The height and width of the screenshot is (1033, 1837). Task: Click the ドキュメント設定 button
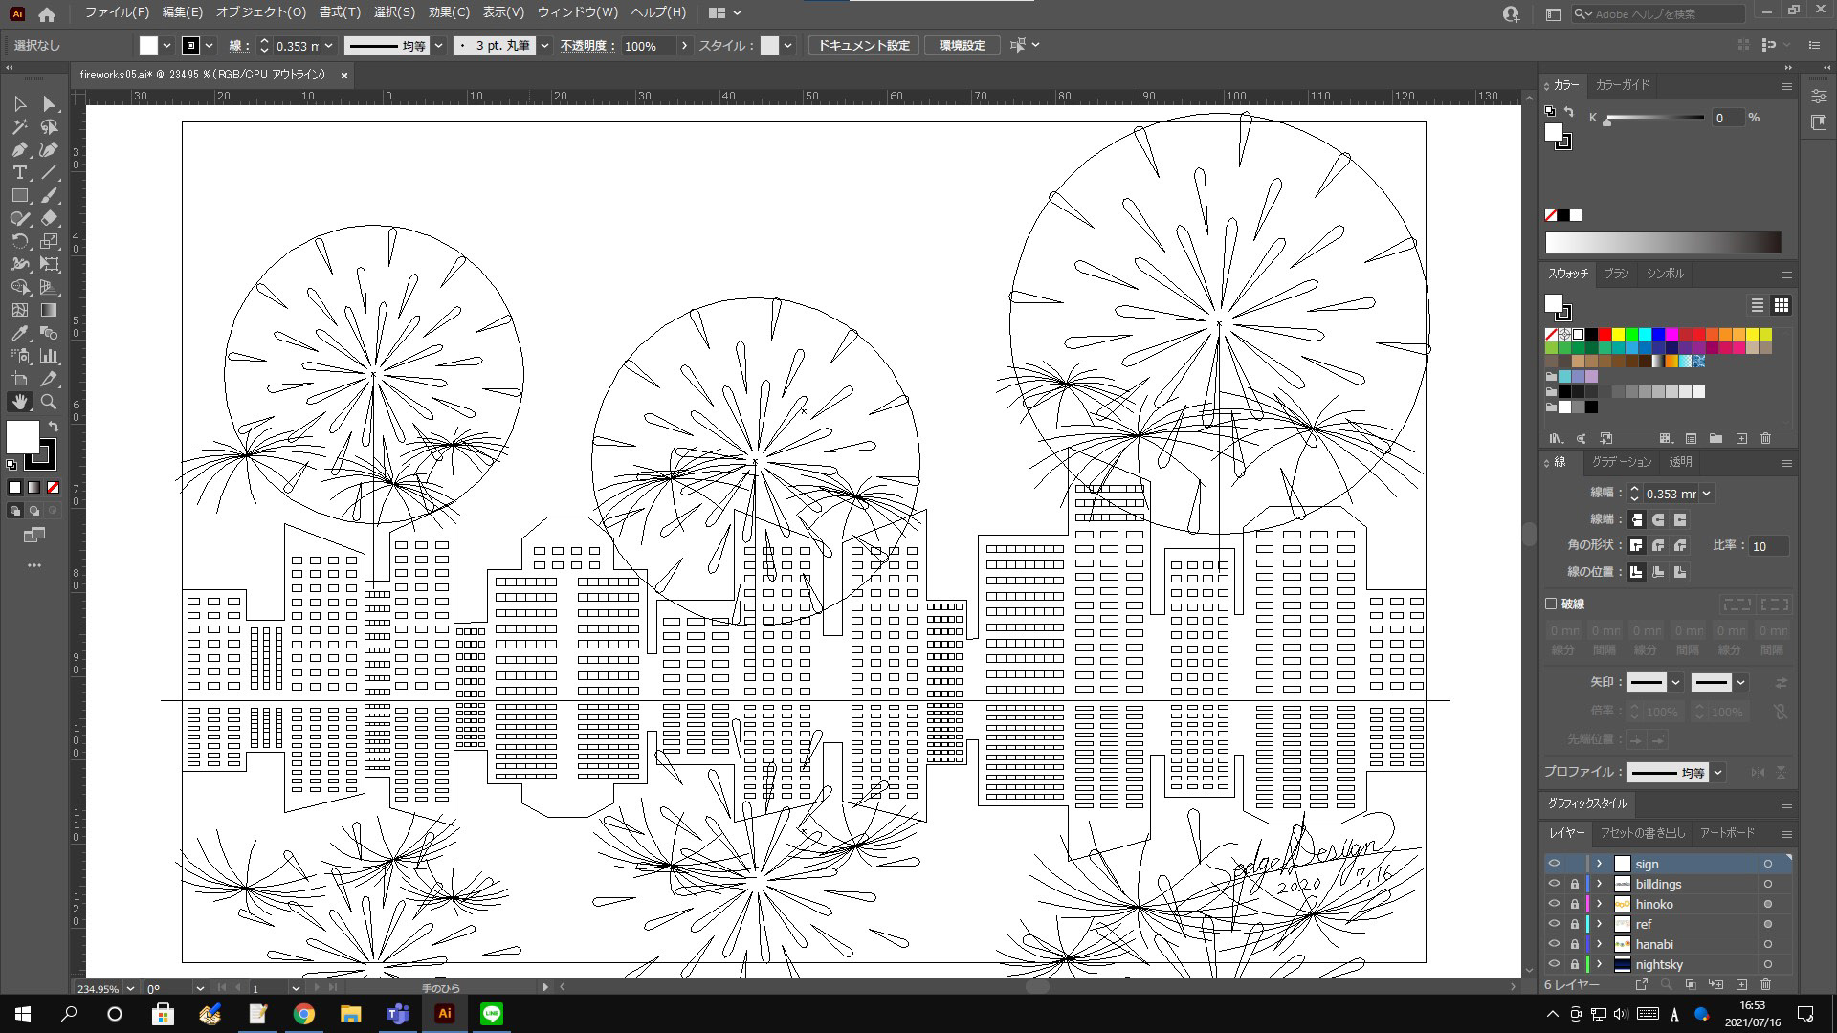click(863, 46)
